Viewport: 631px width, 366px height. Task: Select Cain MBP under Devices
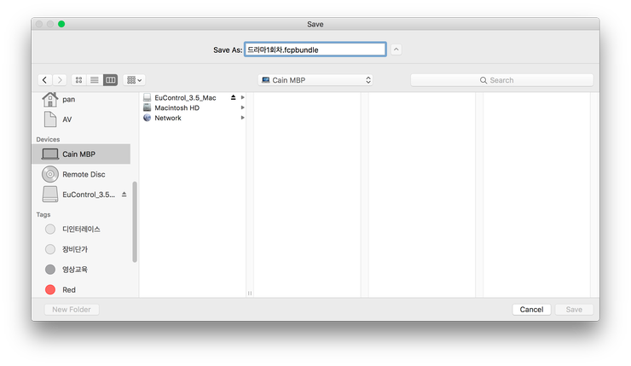(x=80, y=154)
